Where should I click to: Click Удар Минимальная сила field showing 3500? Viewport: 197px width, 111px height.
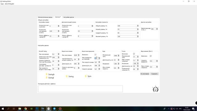click(x=116, y=55)
